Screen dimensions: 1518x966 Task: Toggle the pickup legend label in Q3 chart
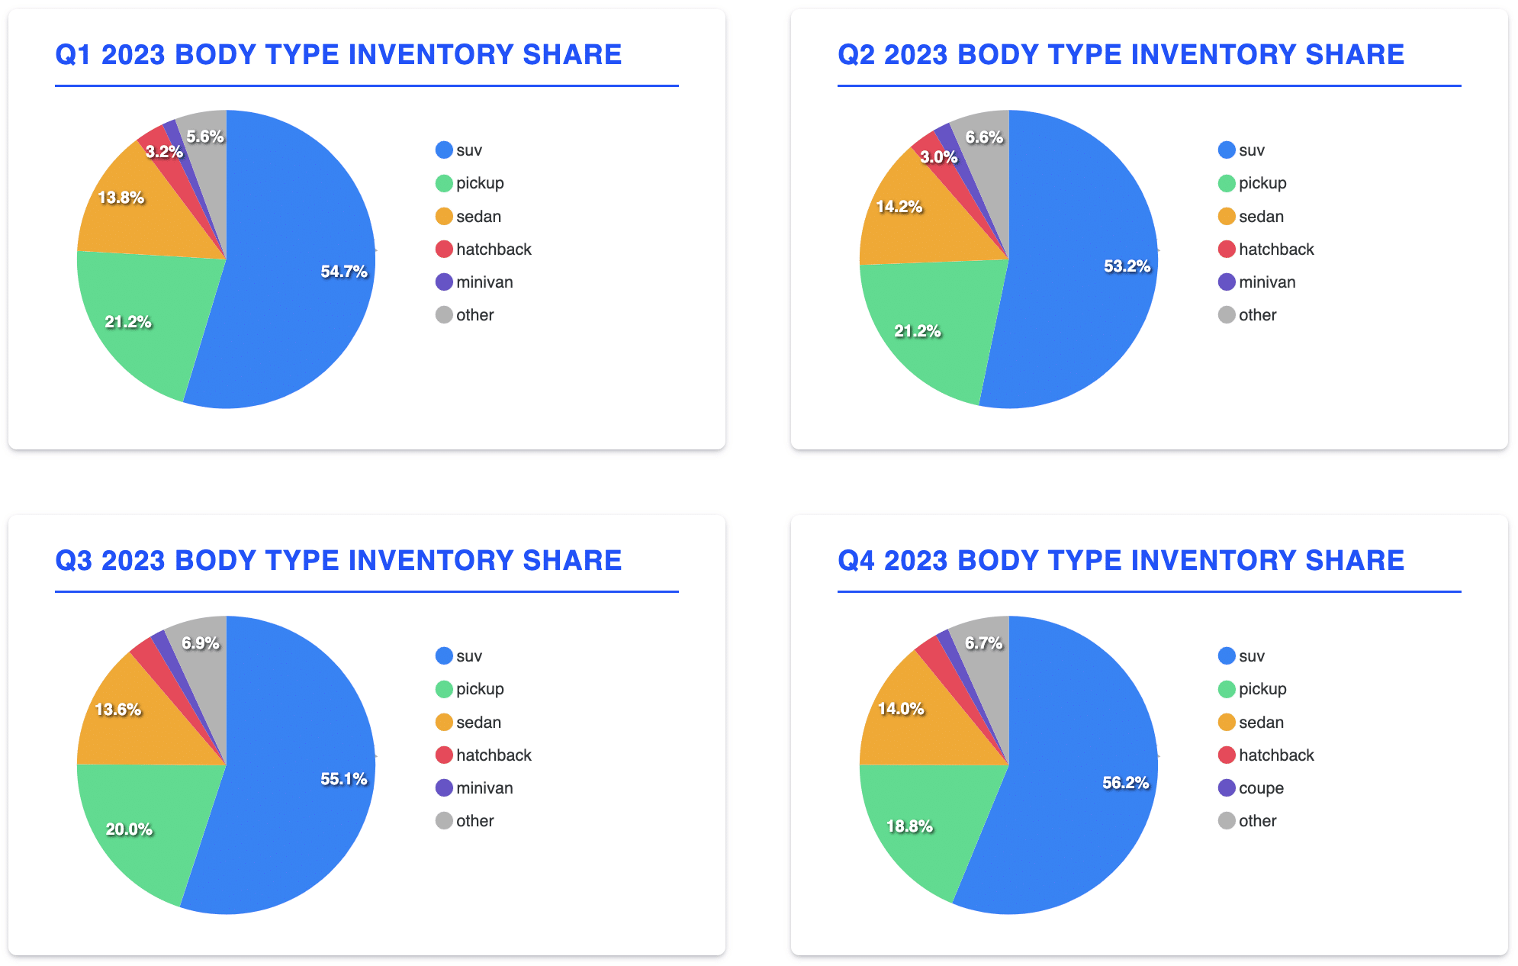[480, 689]
